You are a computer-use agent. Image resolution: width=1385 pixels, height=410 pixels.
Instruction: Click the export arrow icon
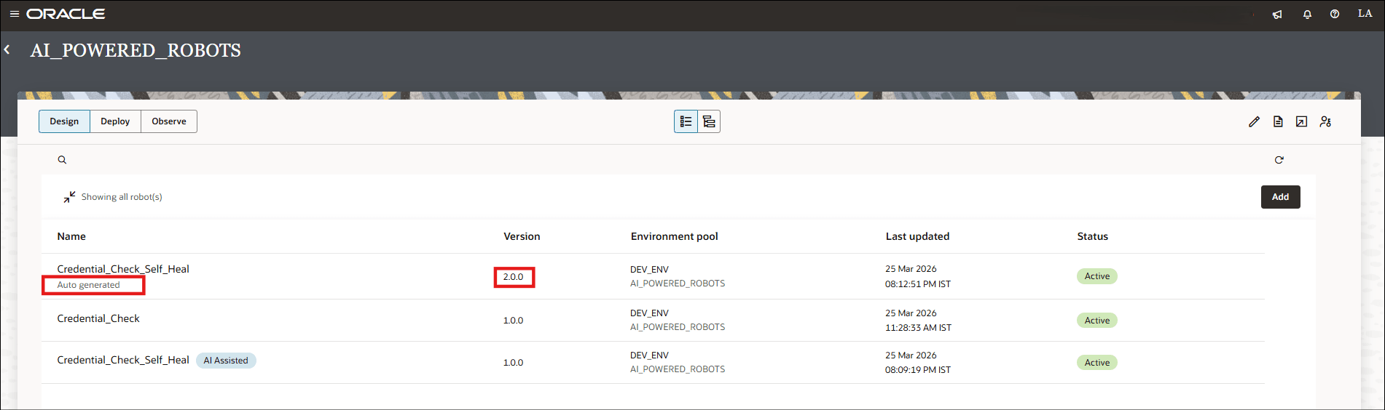click(x=1301, y=121)
